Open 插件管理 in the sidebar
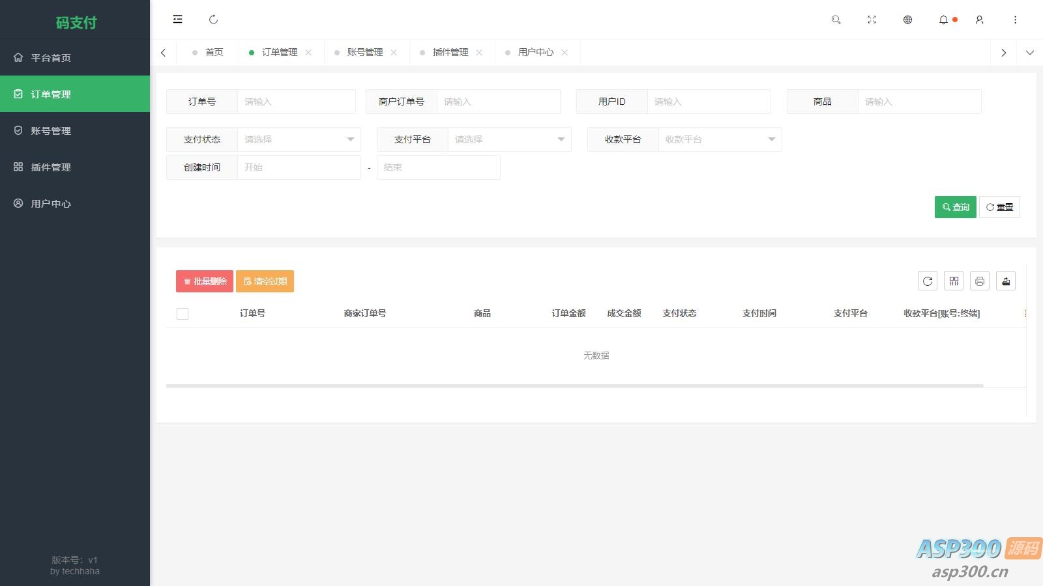Image resolution: width=1043 pixels, height=586 pixels. (51, 167)
